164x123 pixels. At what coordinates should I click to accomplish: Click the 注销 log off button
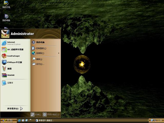[x=36, y=115]
